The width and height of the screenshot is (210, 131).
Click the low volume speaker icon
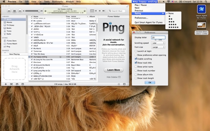click(24, 11)
